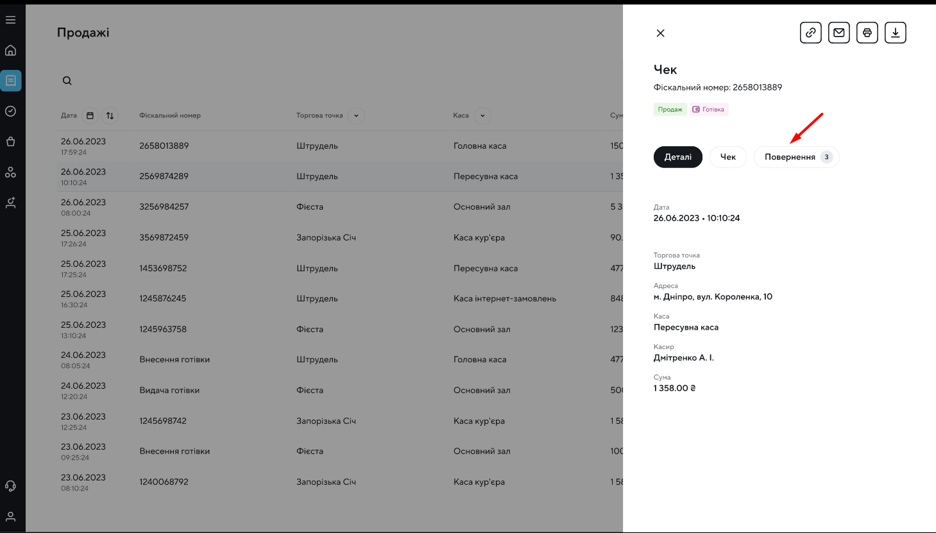Open support headset icon in sidebar
This screenshot has height=533, width=936.
[11, 486]
